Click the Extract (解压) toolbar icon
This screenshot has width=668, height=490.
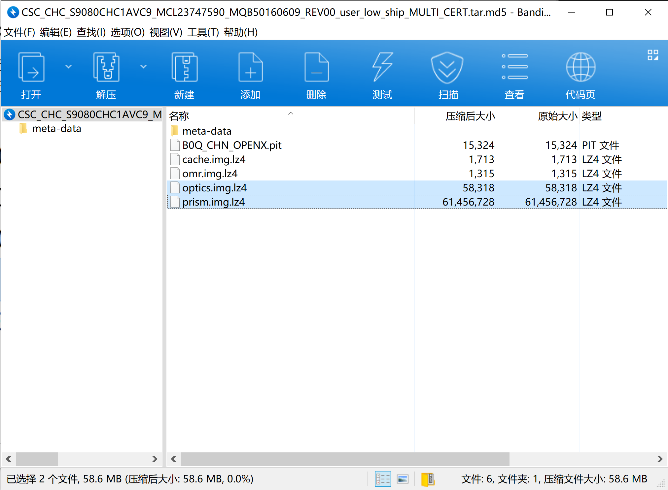[106, 67]
